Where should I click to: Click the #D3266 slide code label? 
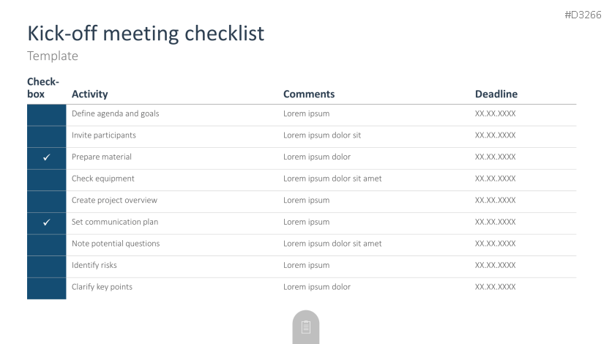(583, 15)
